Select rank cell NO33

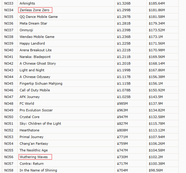click(x=9, y=3)
